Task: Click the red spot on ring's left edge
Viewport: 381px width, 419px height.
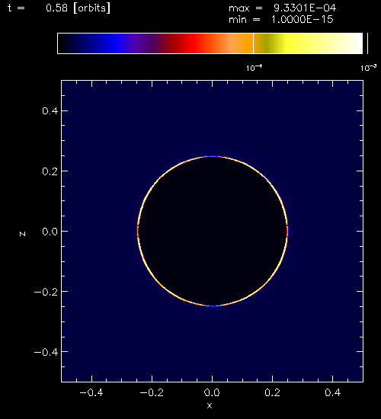Action: click(x=138, y=231)
